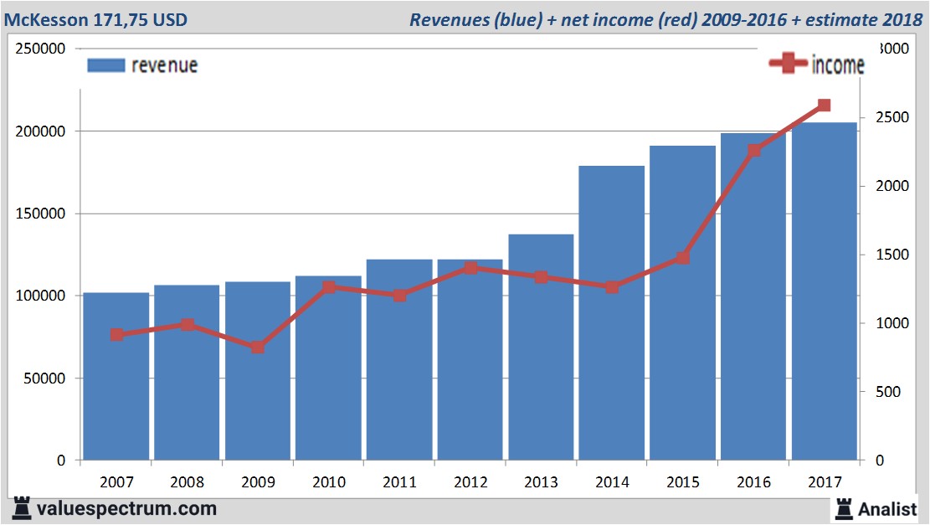Select the 2015 revenue bar

[x=682, y=302]
